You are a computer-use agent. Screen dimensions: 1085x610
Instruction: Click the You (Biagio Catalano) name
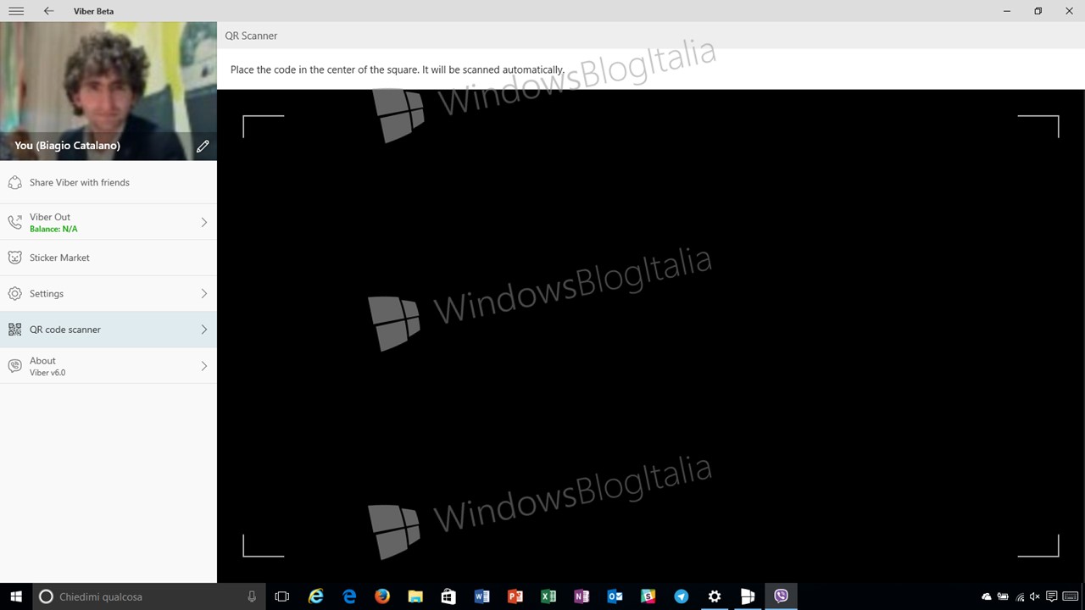[x=67, y=146]
